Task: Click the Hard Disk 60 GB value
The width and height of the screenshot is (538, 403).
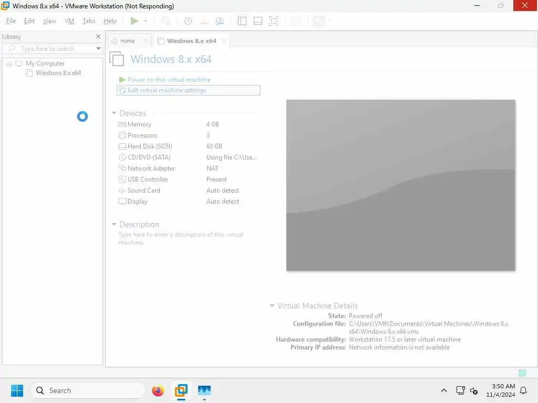Action: coord(214,146)
